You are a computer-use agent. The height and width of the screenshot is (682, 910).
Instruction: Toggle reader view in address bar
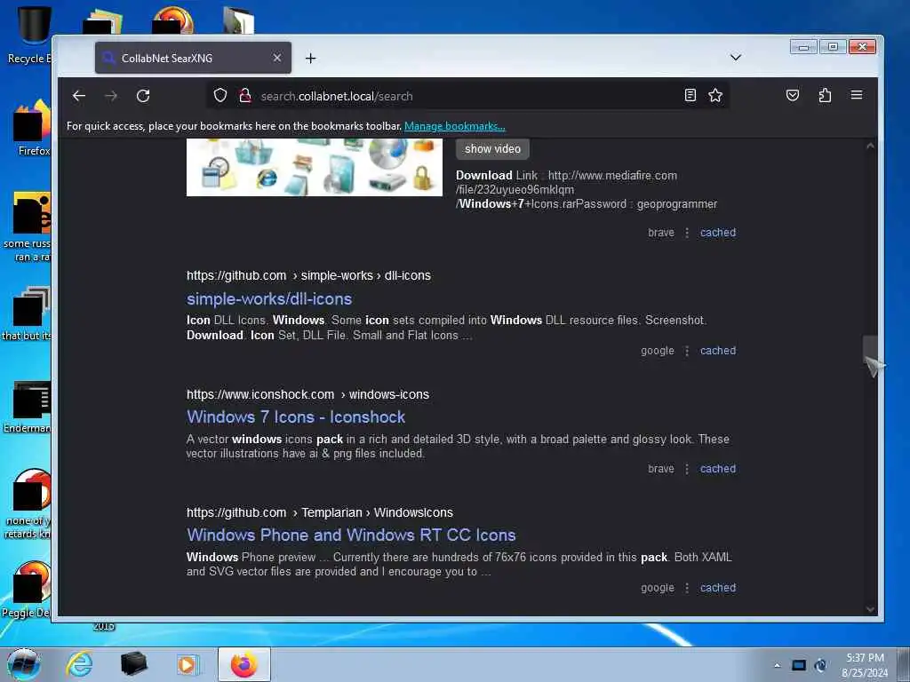coord(690,95)
